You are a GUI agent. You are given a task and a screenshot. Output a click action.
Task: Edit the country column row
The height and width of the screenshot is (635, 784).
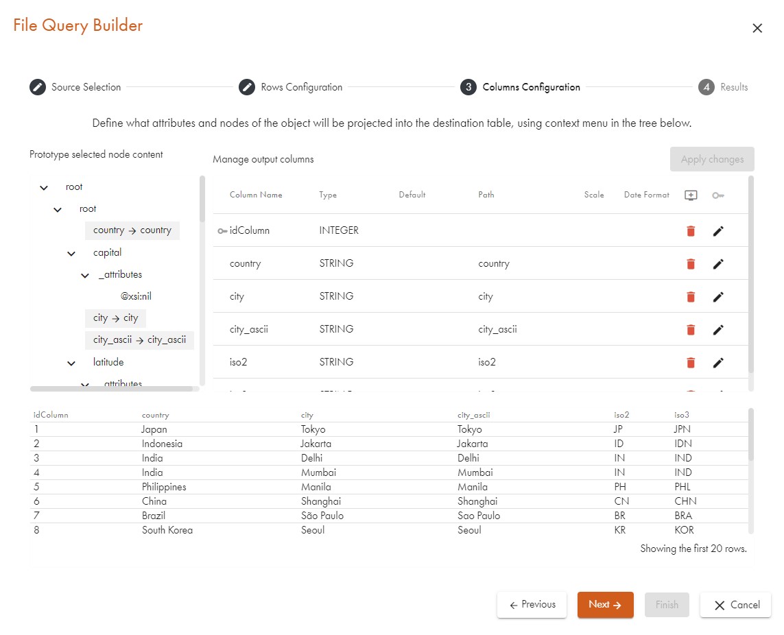pos(718,264)
